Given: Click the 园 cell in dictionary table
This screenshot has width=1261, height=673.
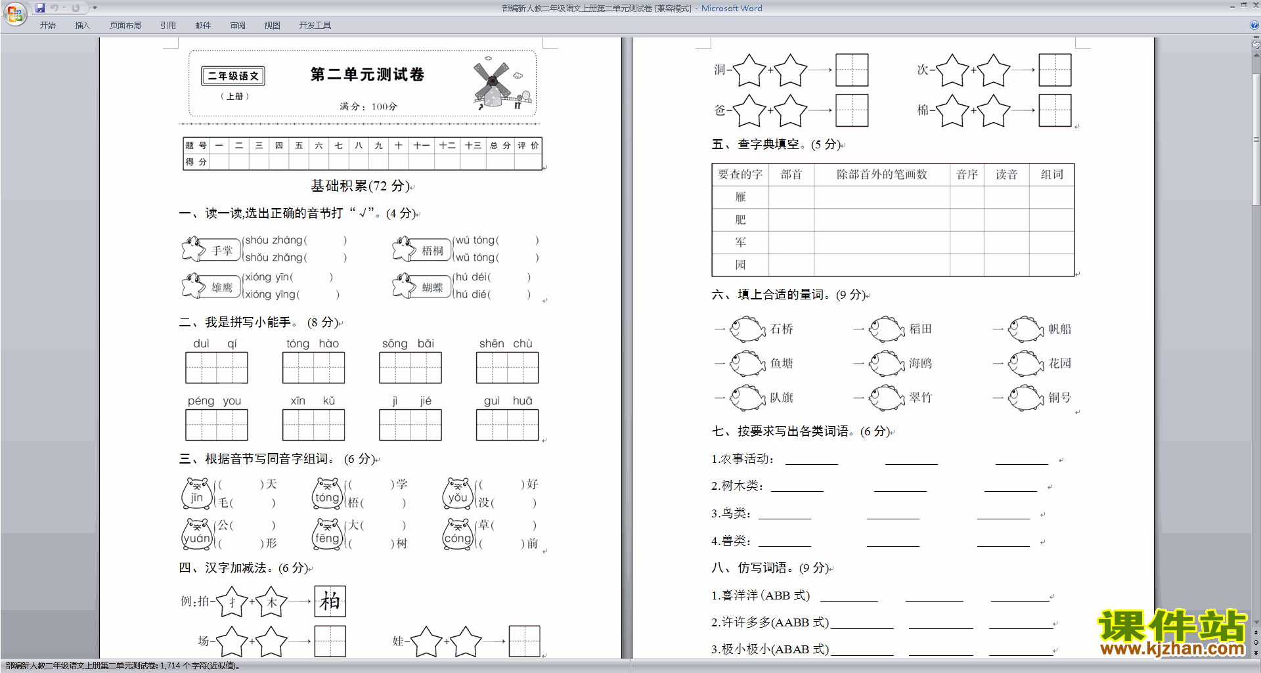Looking at the screenshot, I should coord(740,265).
